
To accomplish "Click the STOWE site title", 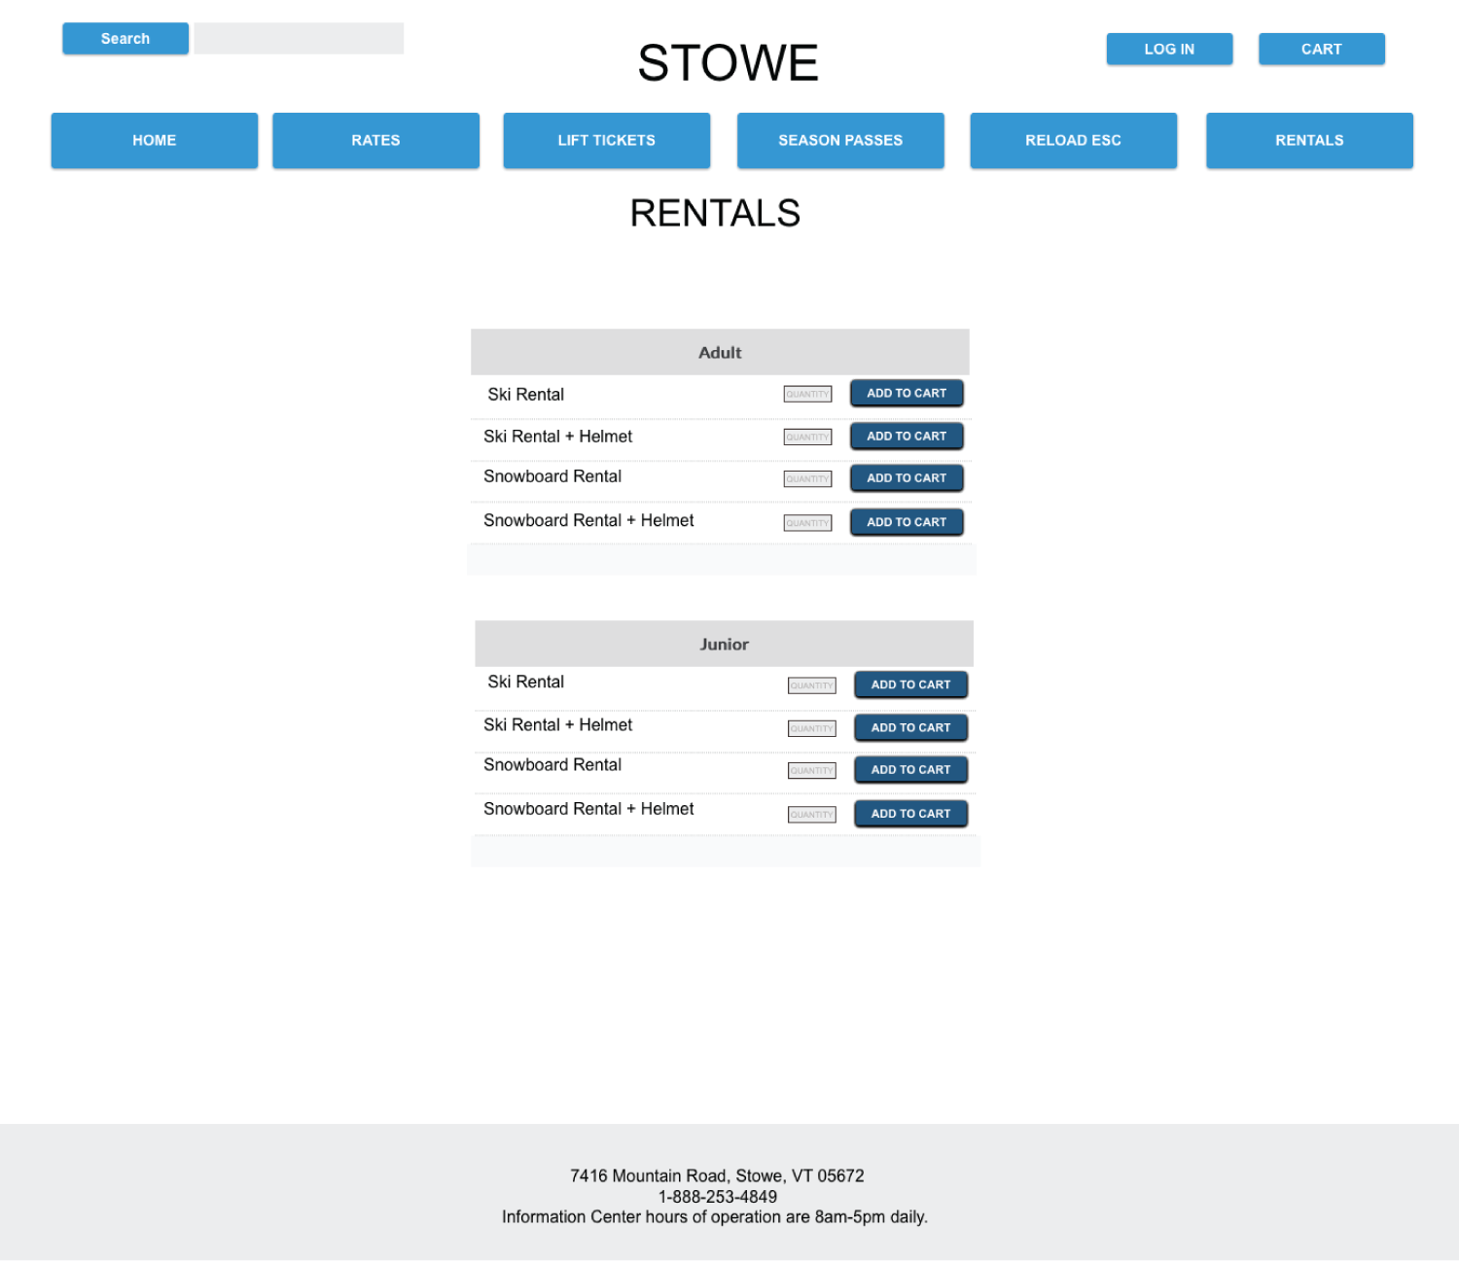I will tap(728, 63).
